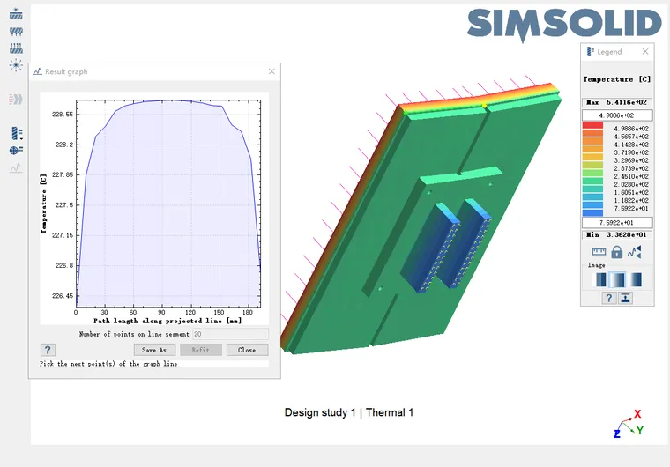670x467 pixels.
Task: Click the flip graph icon in Legend
Action: (x=635, y=252)
